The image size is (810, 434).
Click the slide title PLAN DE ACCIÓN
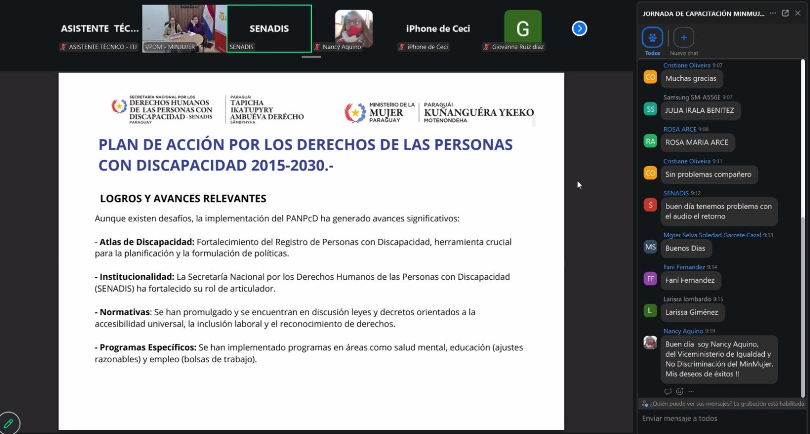(x=306, y=155)
